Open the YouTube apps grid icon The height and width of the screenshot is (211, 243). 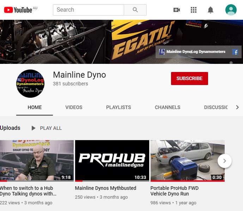pos(194,10)
